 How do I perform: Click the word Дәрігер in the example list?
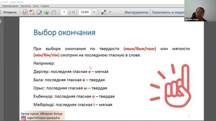click(x=42, y=72)
